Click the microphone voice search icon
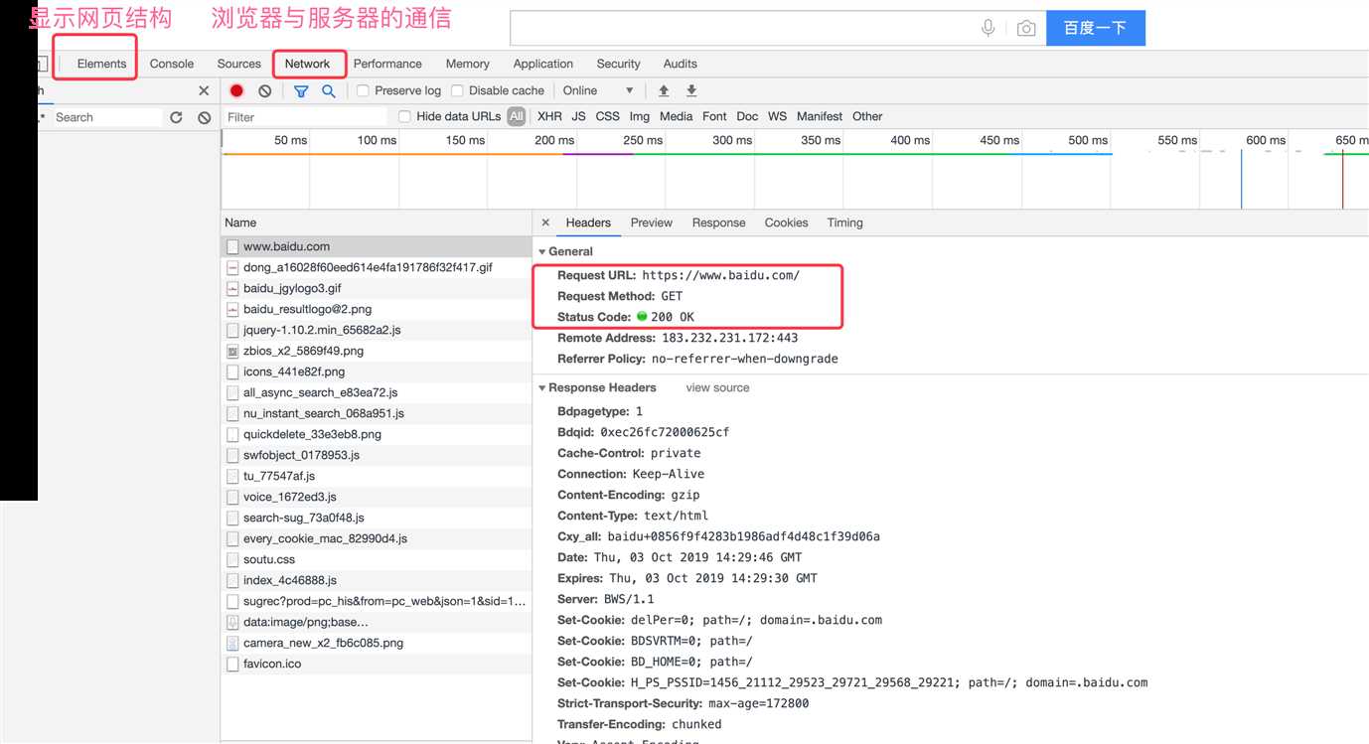 (989, 28)
